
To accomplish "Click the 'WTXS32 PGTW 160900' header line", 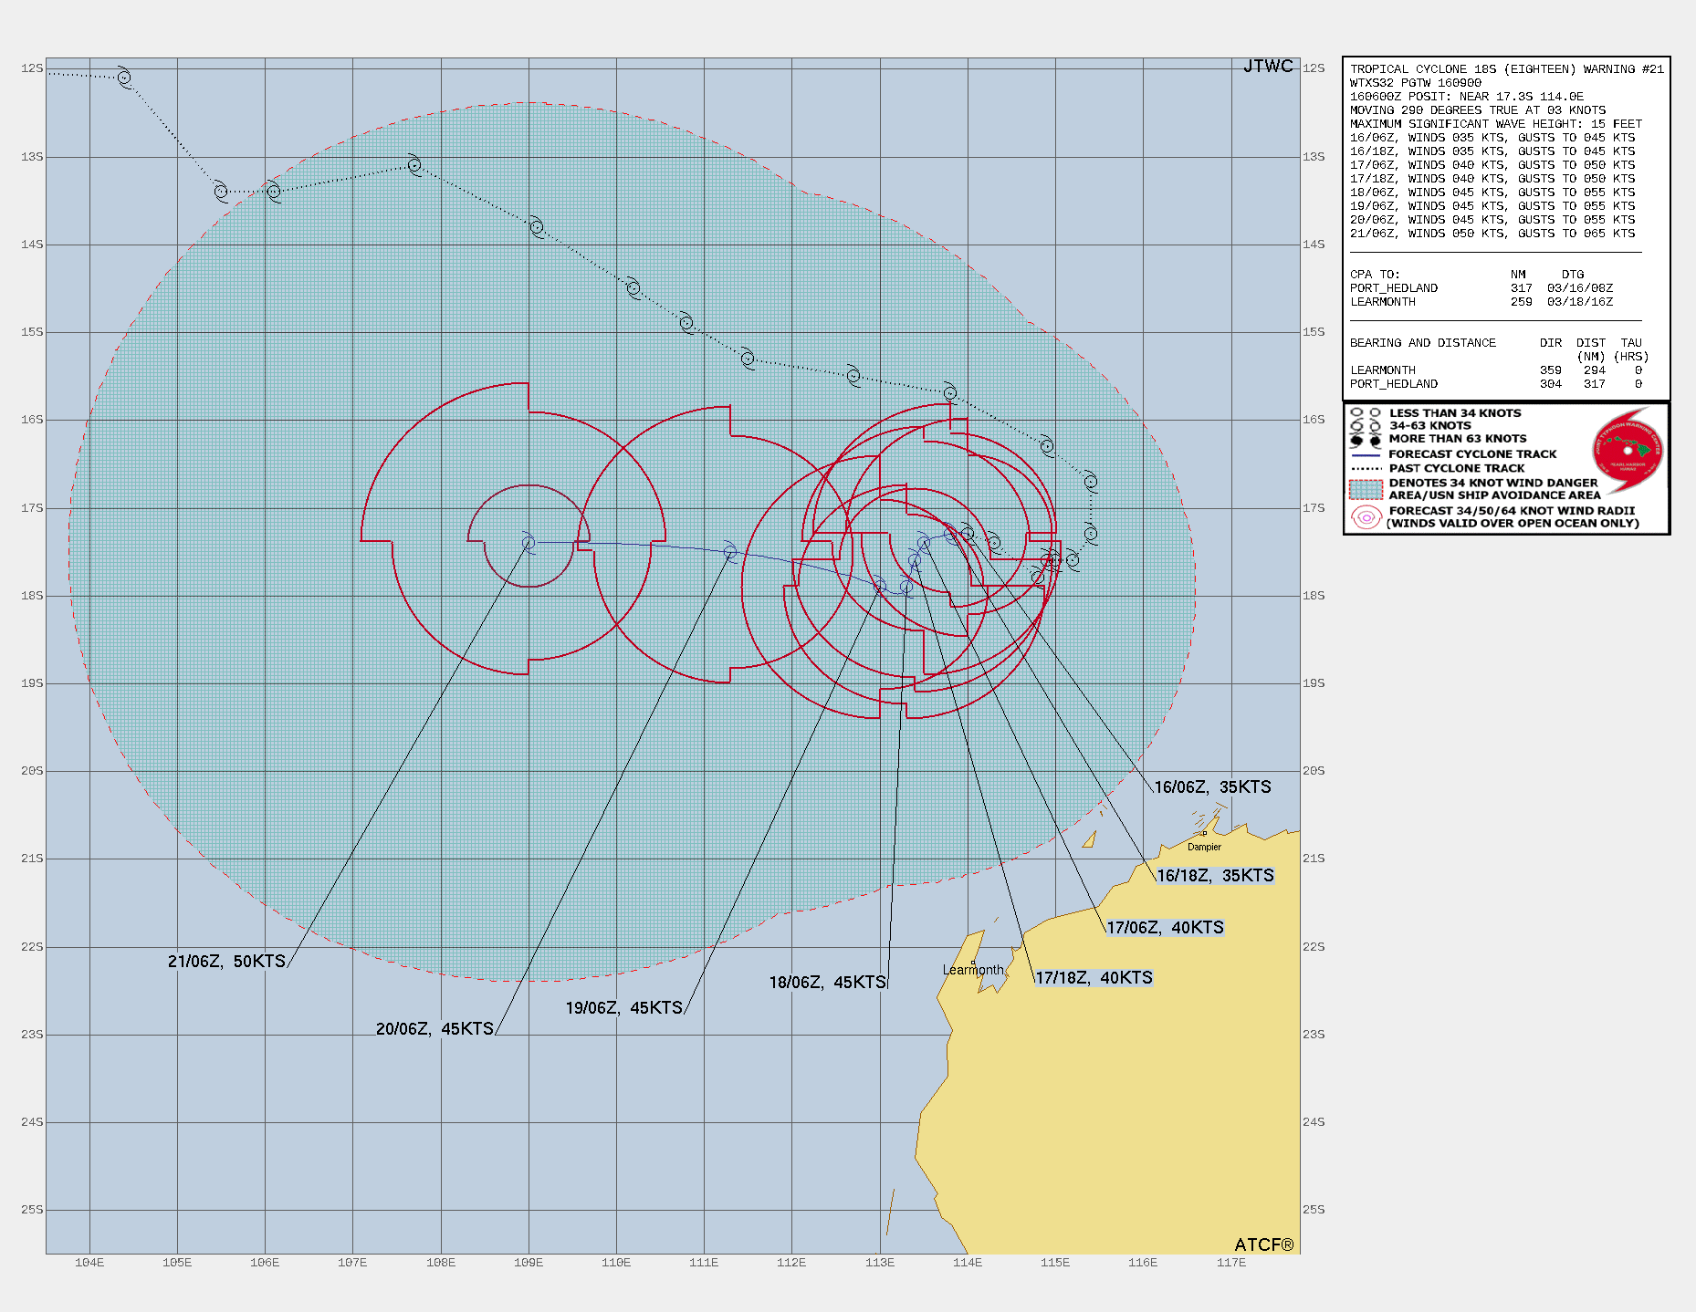I will [x=1416, y=83].
